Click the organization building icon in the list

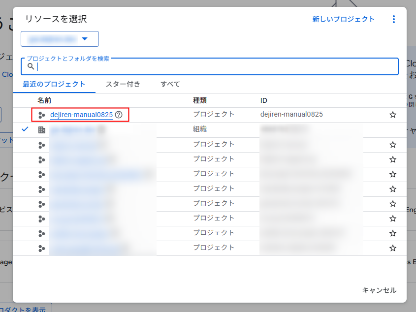pos(42,129)
